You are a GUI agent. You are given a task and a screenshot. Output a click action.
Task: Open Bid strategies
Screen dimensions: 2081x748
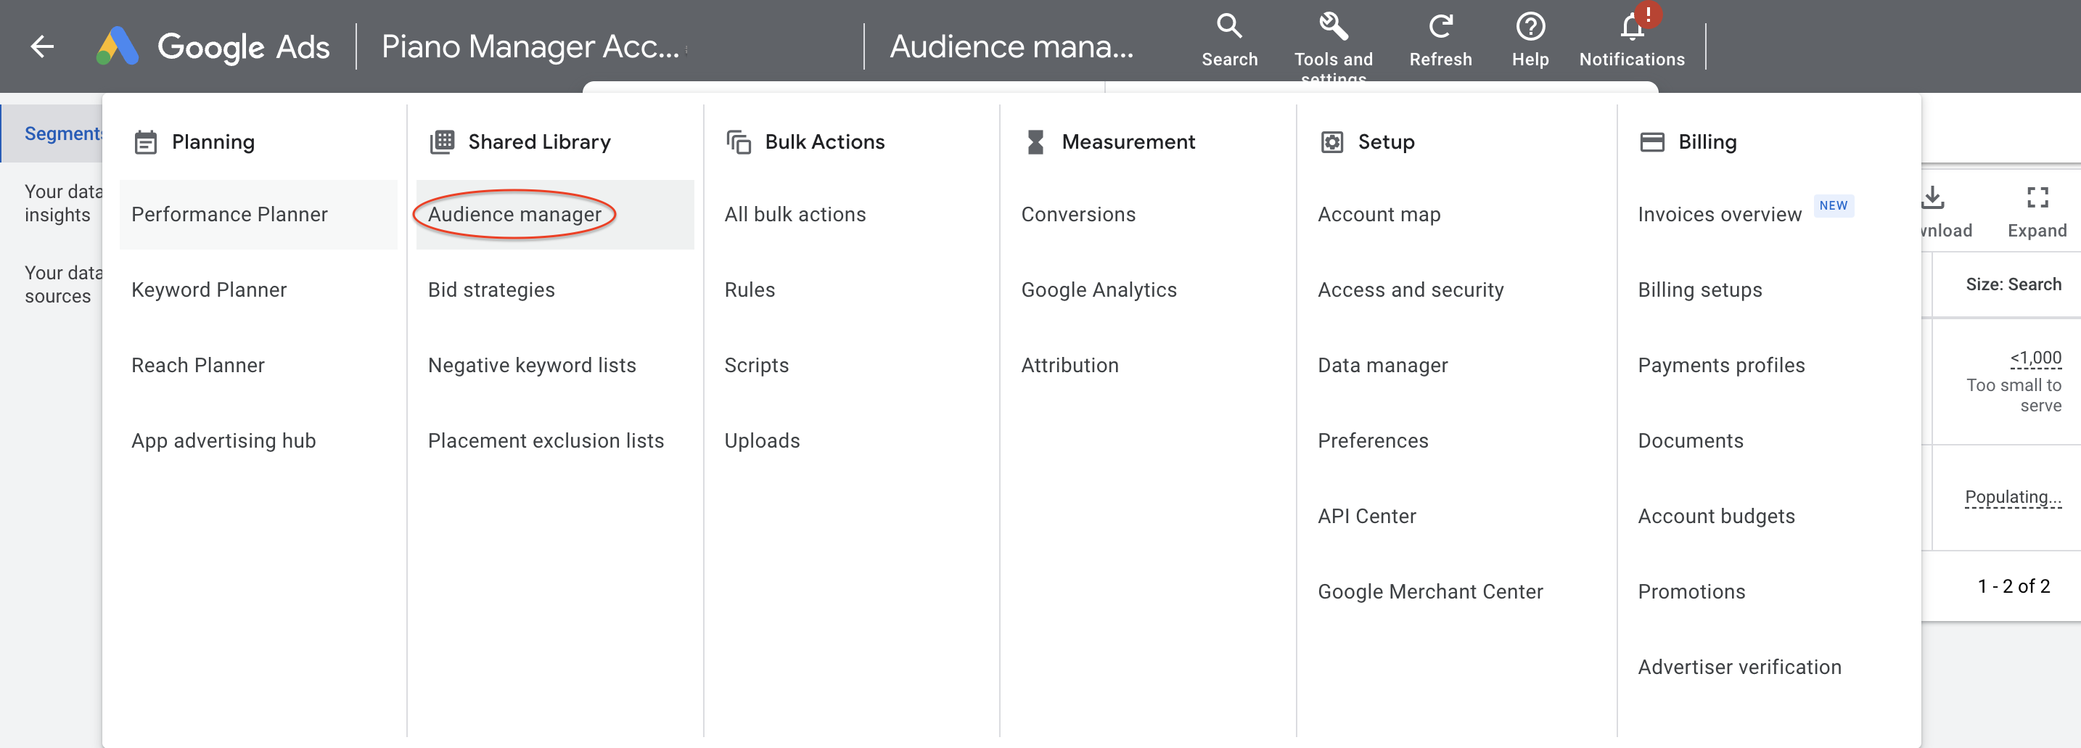tap(491, 289)
